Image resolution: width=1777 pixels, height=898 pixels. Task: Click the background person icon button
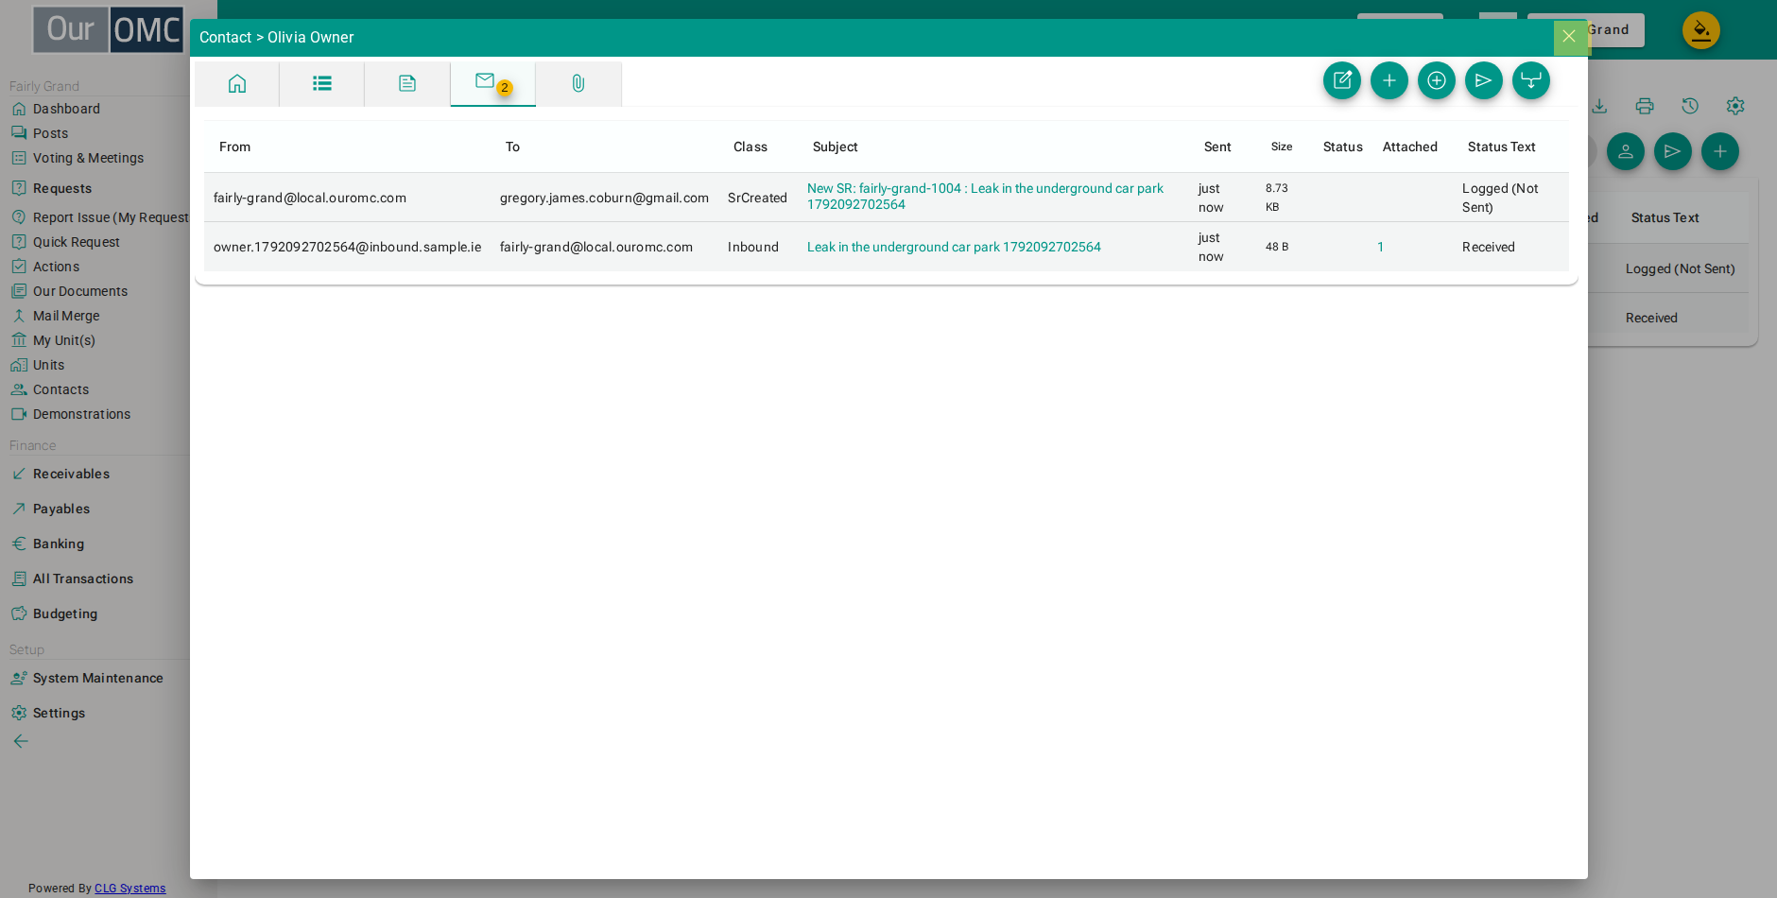[x=1626, y=151]
